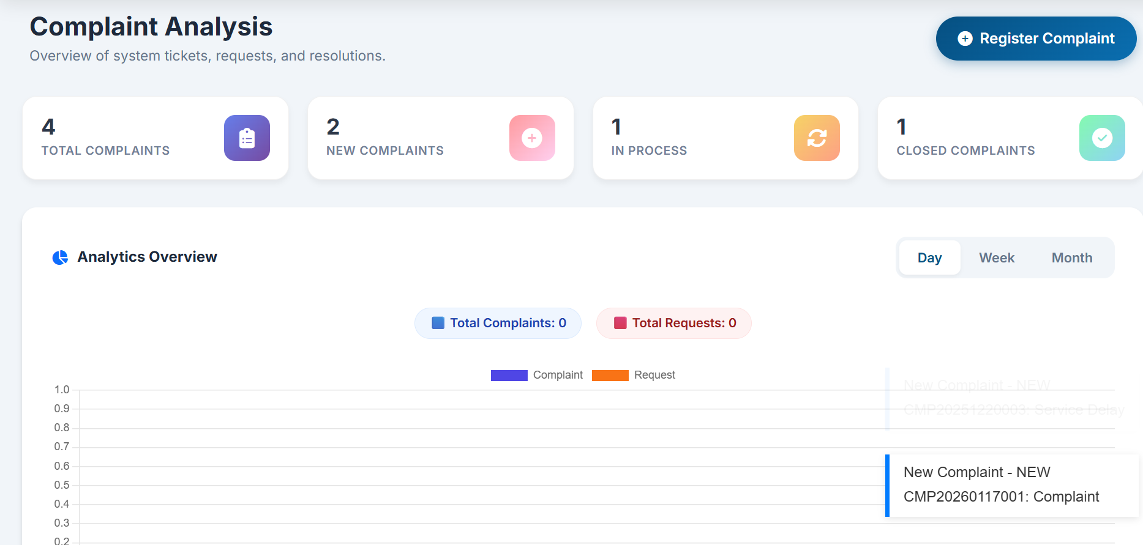Click the blue square icon in Total Complaints pill
This screenshot has width=1143, height=545.
(438, 323)
